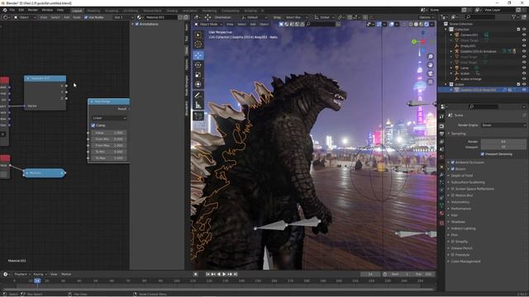The height and width of the screenshot is (297, 529).
Task: Click the viewport pan hand icon
Action: point(430,65)
